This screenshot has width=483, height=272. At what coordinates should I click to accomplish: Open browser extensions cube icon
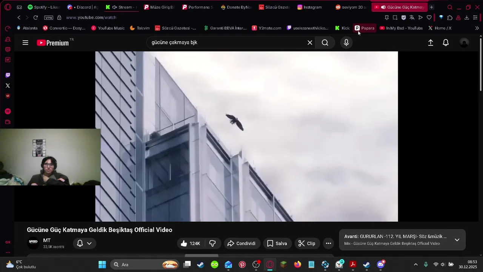click(x=450, y=17)
